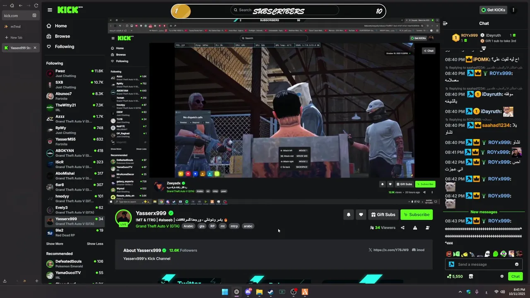Expand the Following list with Show More

tap(55, 244)
